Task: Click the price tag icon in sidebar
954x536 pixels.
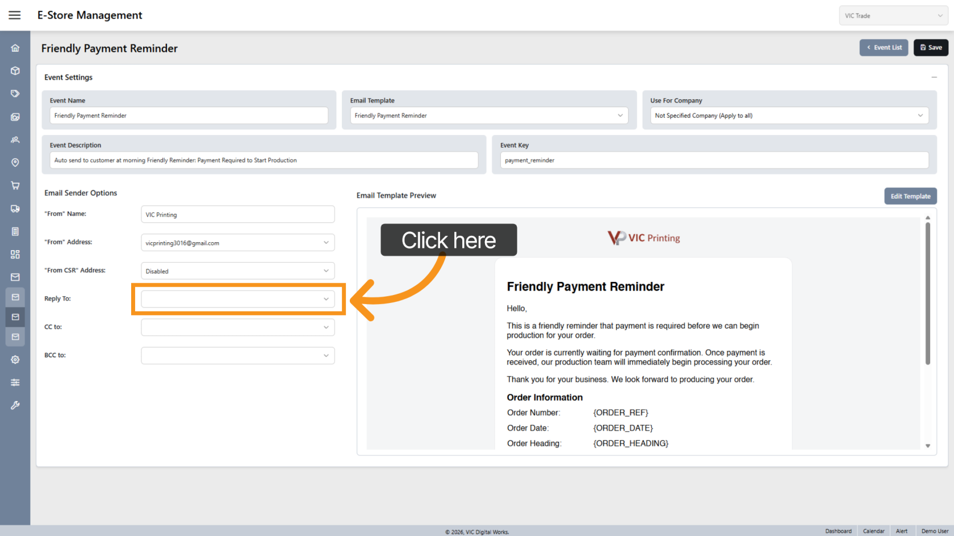Action: tap(15, 94)
